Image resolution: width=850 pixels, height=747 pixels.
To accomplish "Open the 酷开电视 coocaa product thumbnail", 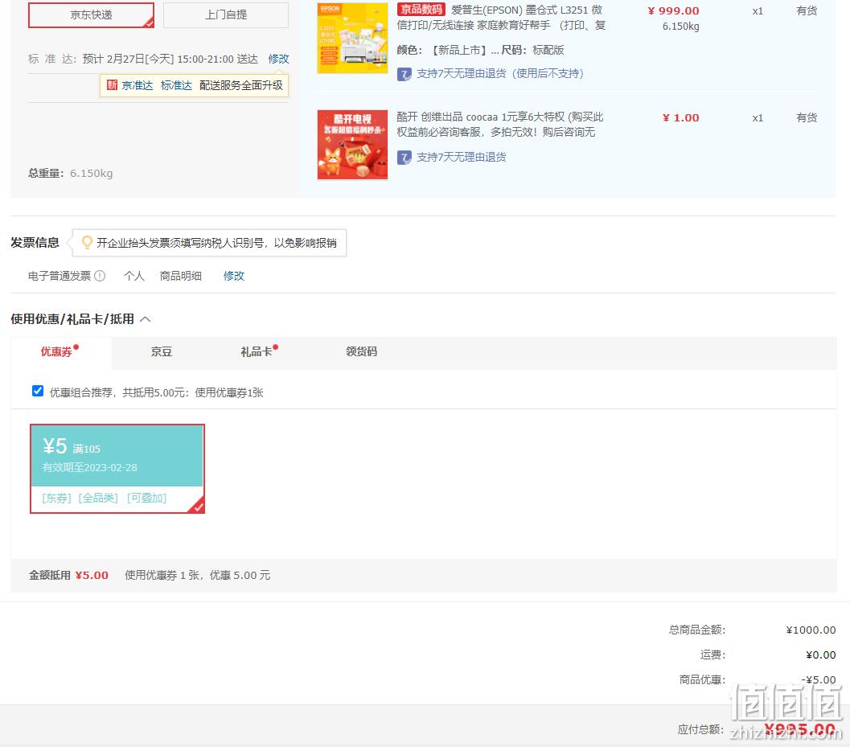I will point(352,144).
